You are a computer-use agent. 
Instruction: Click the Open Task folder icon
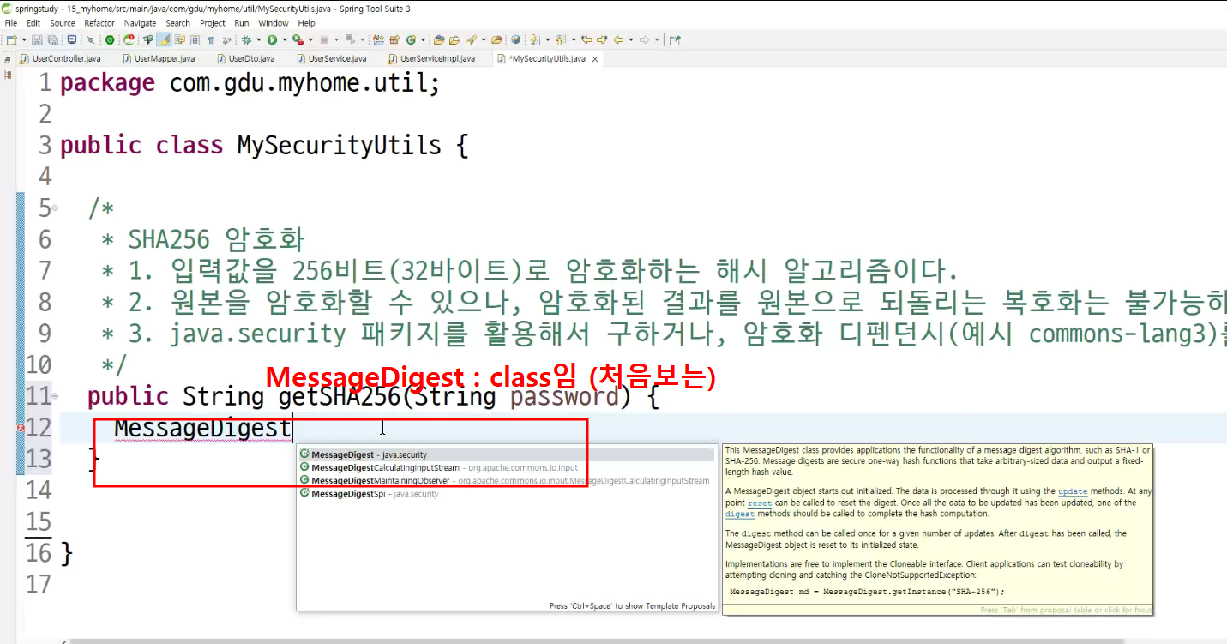tap(454, 39)
